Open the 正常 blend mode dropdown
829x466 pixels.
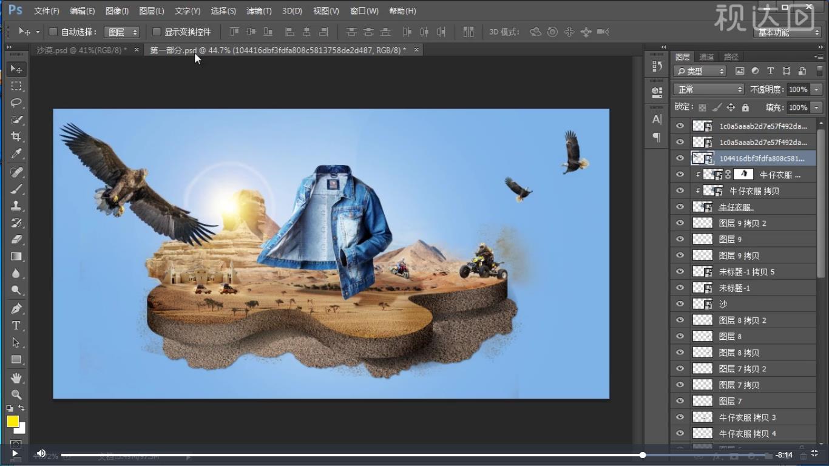[708, 89]
